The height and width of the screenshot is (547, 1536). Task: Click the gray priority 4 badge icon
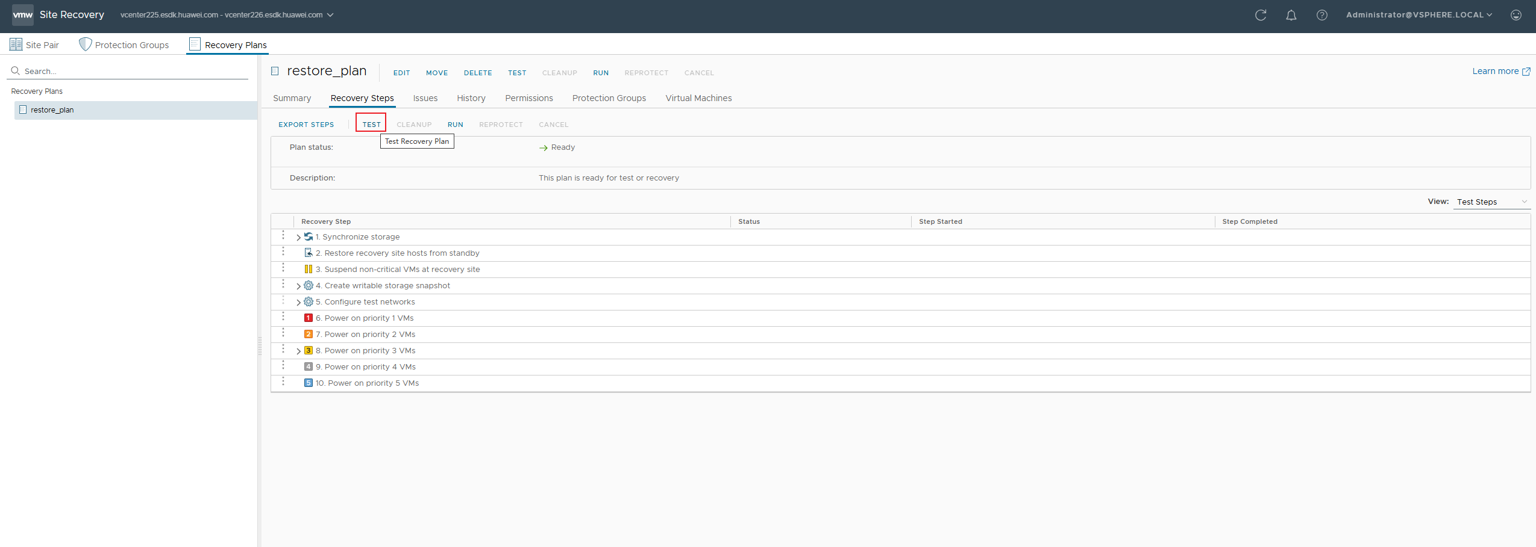(309, 366)
